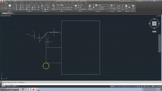Click the Help question mark icon
The height and width of the screenshot is (91, 162).
[x=154, y=1]
